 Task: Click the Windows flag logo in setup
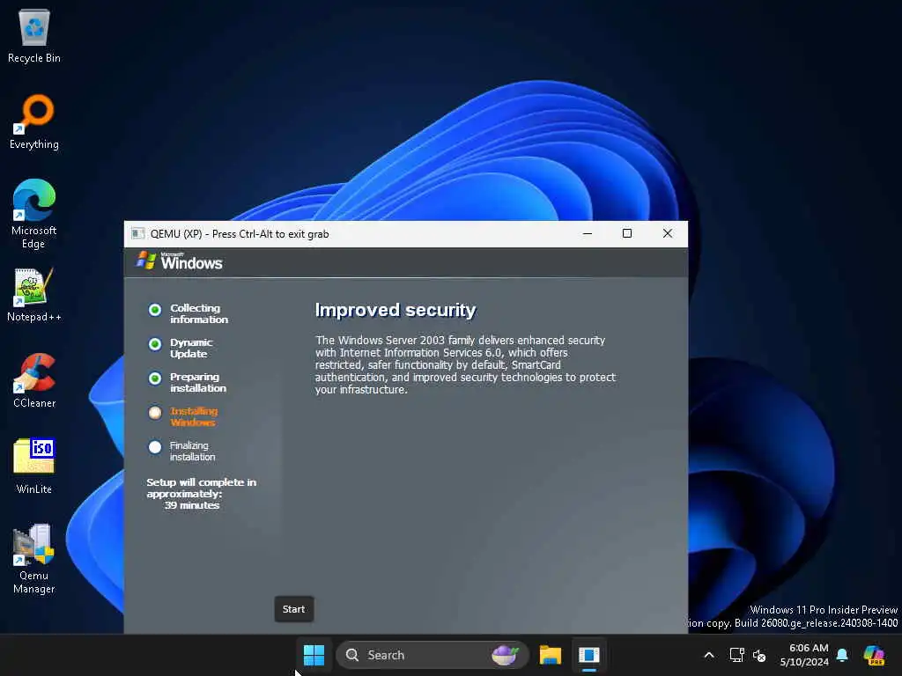pyautogui.click(x=146, y=261)
